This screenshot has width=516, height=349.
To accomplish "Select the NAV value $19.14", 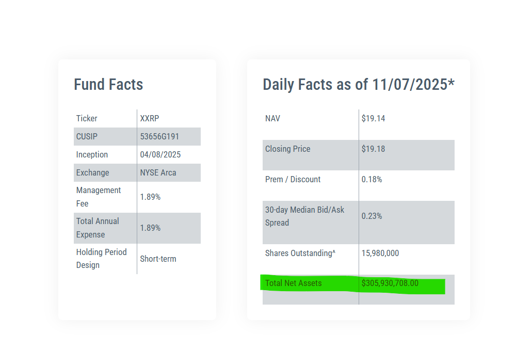I will [373, 118].
